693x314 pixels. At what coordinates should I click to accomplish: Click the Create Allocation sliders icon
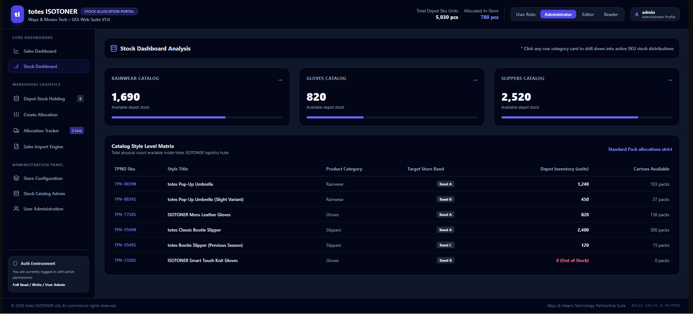click(x=16, y=115)
